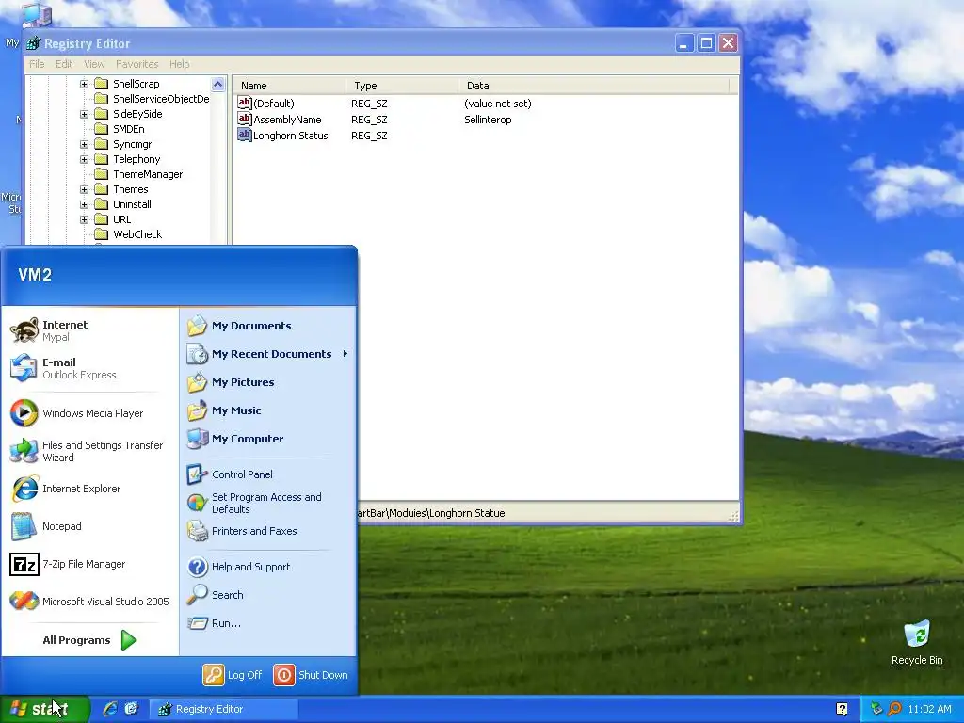The image size is (964, 723).
Task: Click the Type column header
Action: (x=401, y=86)
